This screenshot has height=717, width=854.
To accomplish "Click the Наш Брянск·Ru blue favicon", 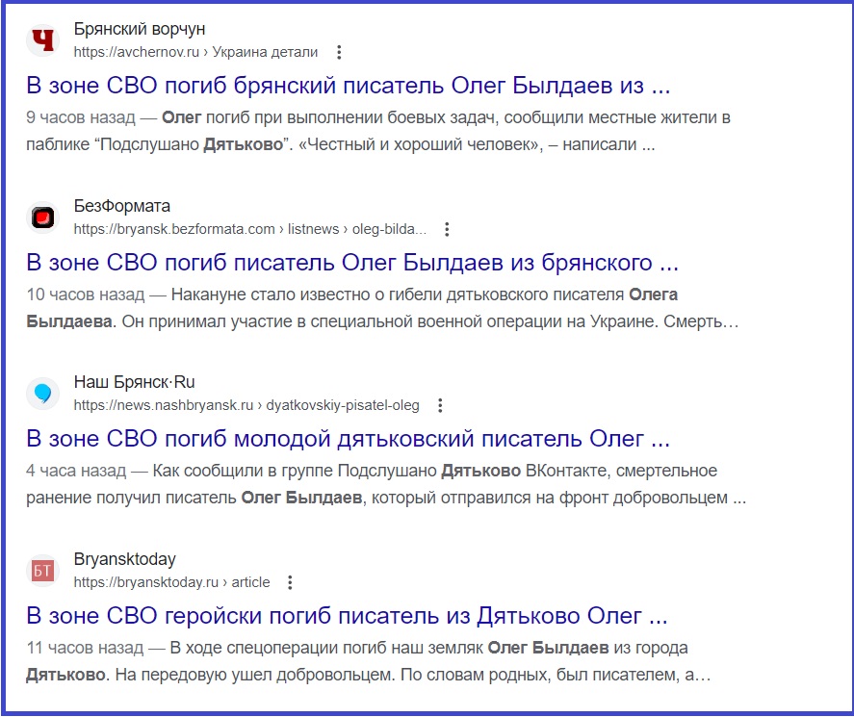I will (x=42, y=394).
